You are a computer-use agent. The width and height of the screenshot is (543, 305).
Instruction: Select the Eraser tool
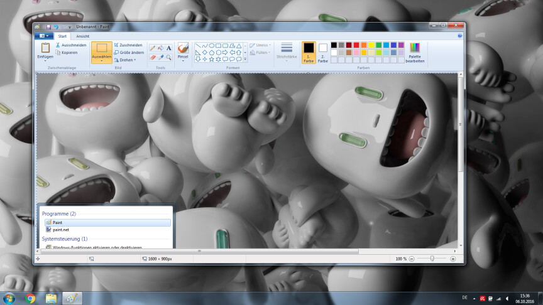(x=153, y=57)
